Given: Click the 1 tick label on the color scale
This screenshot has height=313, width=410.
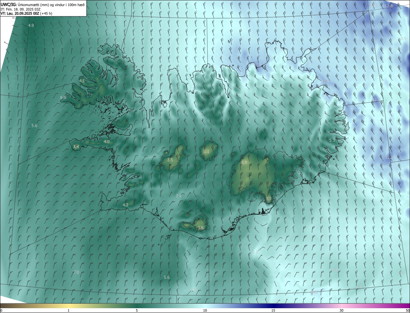Looking at the screenshot, I should tap(69, 310).
